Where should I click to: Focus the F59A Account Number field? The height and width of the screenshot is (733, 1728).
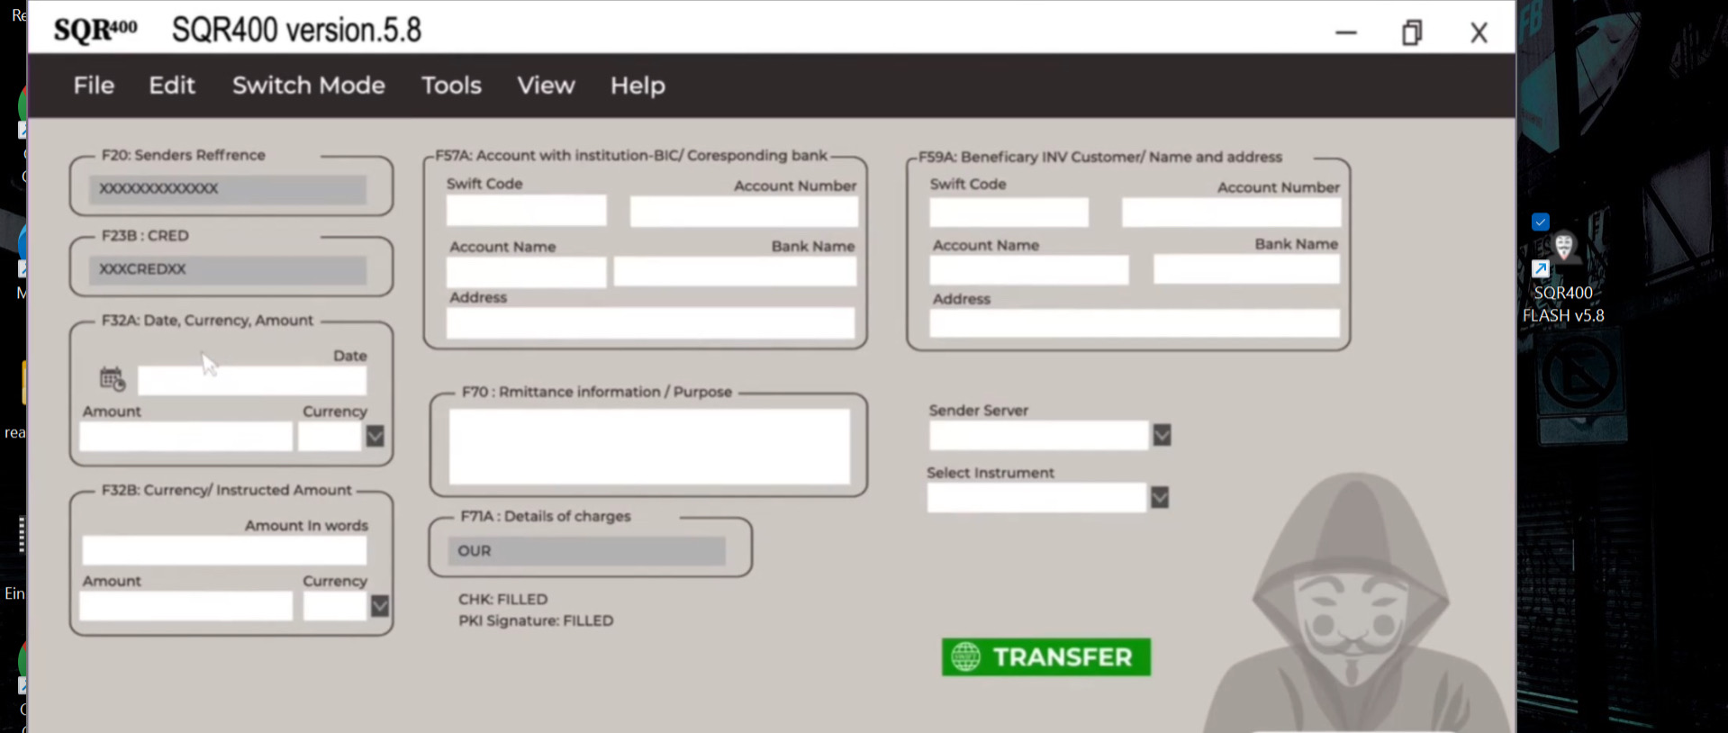pos(1231,213)
